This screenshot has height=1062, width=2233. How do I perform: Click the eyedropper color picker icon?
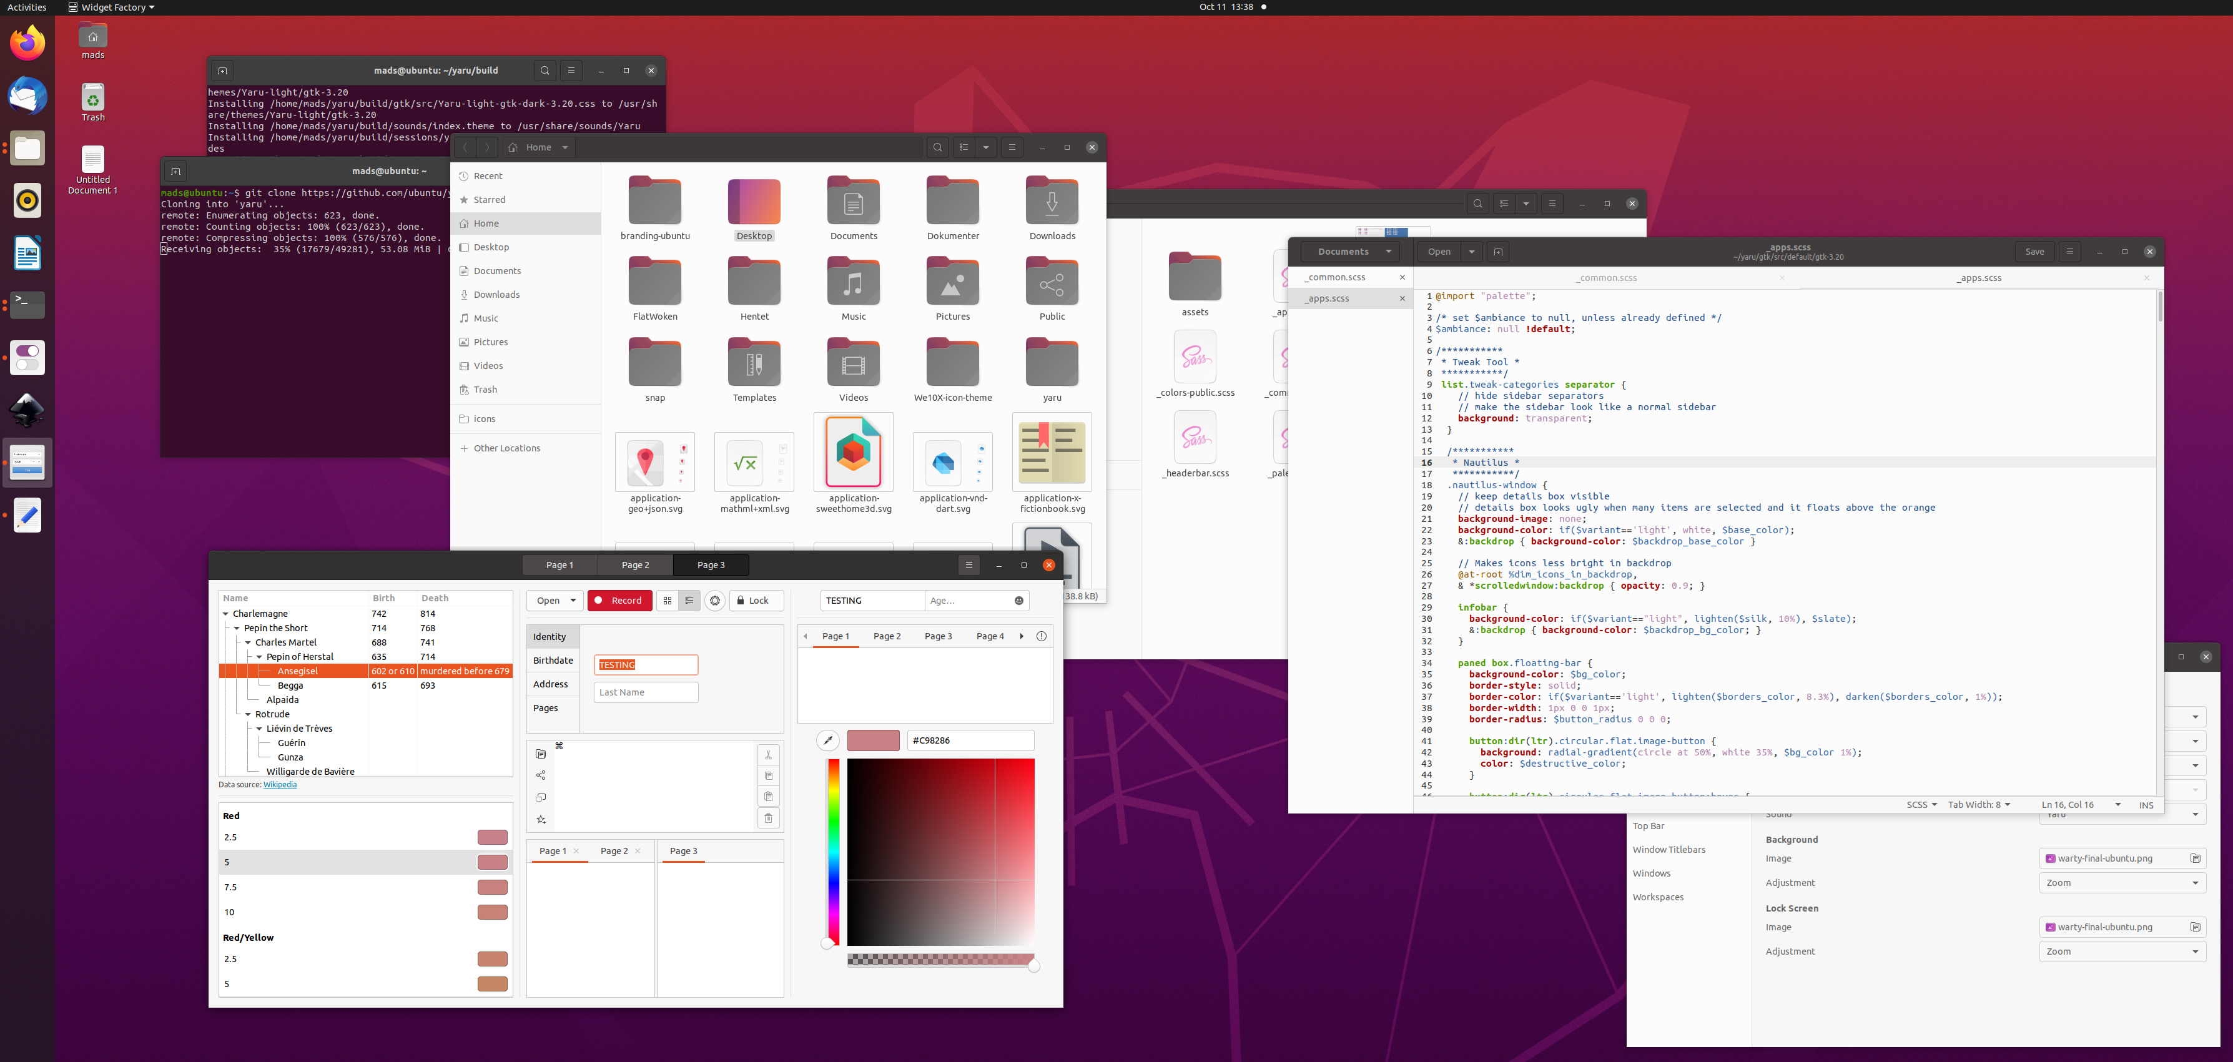[x=828, y=740]
